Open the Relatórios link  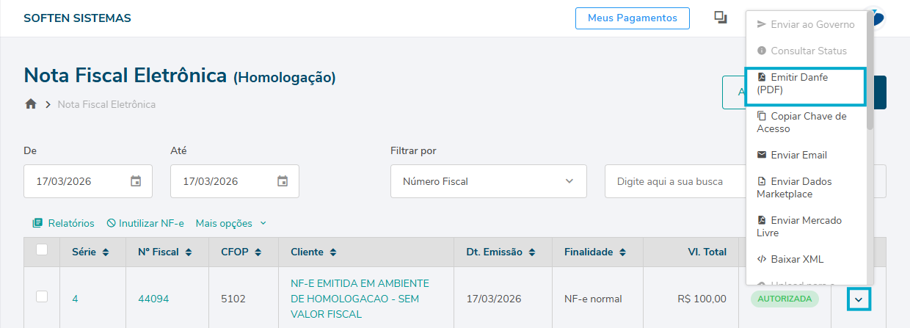tap(64, 223)
